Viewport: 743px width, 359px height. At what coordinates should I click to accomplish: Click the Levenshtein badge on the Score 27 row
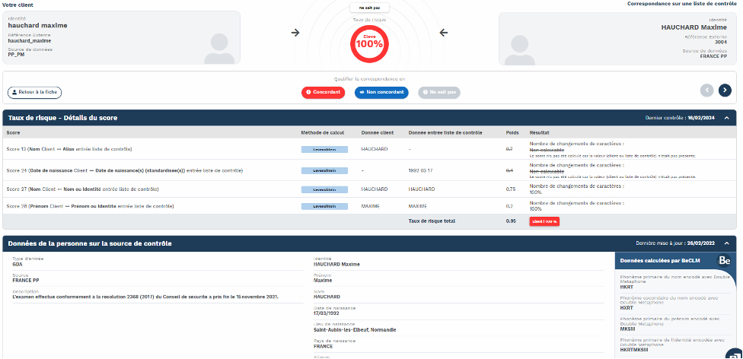pos(324,188)
